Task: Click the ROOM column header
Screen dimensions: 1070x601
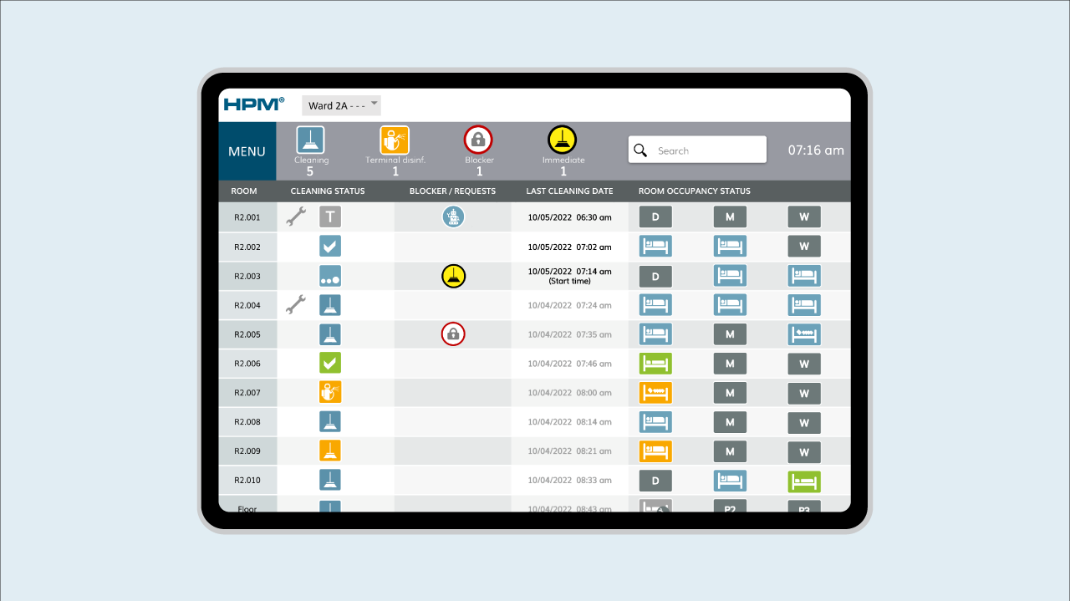Action: coord(244,191)
